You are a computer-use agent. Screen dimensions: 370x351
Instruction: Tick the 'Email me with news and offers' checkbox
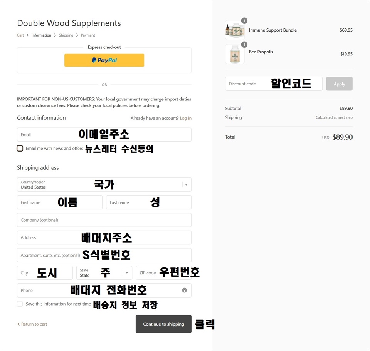pos(20,149)
